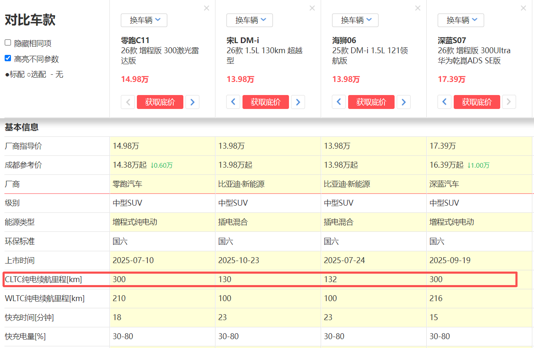Shift 宋L DM-i left using arrow
534x348 pixels.
tap(233, 102)
